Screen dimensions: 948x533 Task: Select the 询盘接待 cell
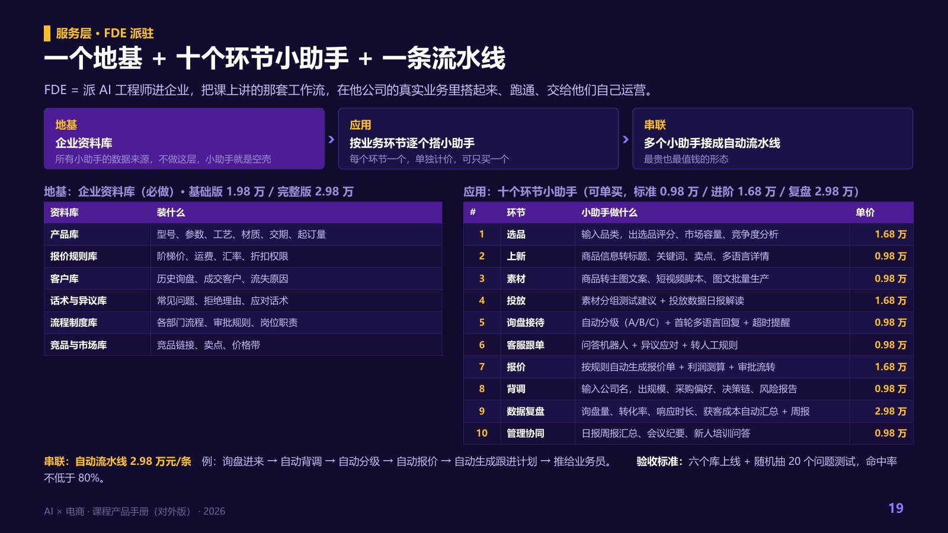[537, 323]
